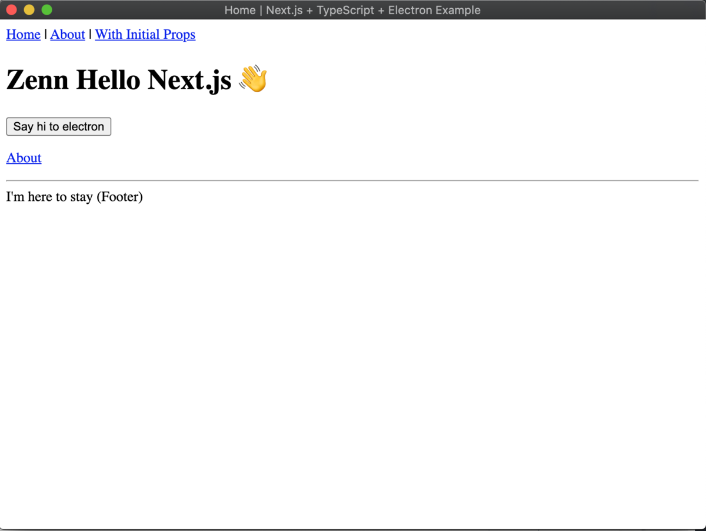Screen dimensions: 706x531
Task: Visit the initial props demo page
Action: click(x=145, y=35)
